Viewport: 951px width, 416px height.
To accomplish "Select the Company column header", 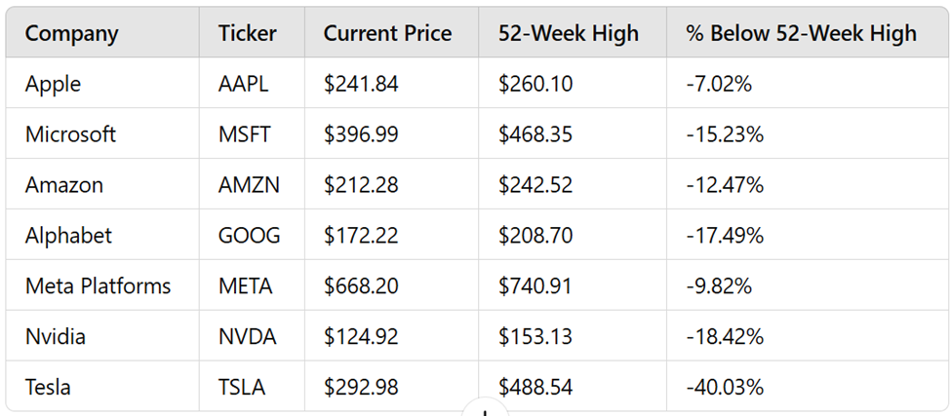I will (x=71, y=33).
